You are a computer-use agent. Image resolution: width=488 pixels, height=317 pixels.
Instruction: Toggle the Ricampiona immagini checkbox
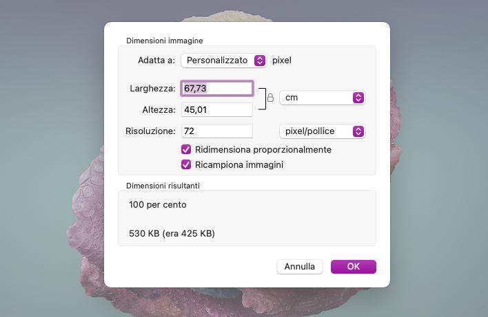186,165
